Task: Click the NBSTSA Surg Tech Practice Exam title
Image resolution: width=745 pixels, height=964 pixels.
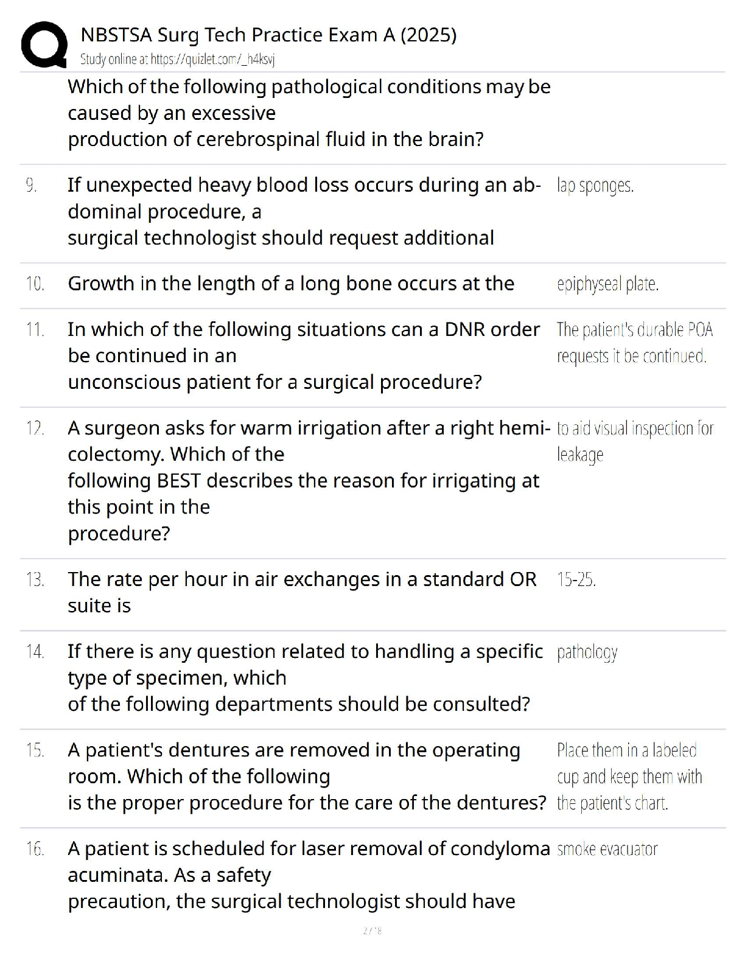Action: tap(268, 35)
